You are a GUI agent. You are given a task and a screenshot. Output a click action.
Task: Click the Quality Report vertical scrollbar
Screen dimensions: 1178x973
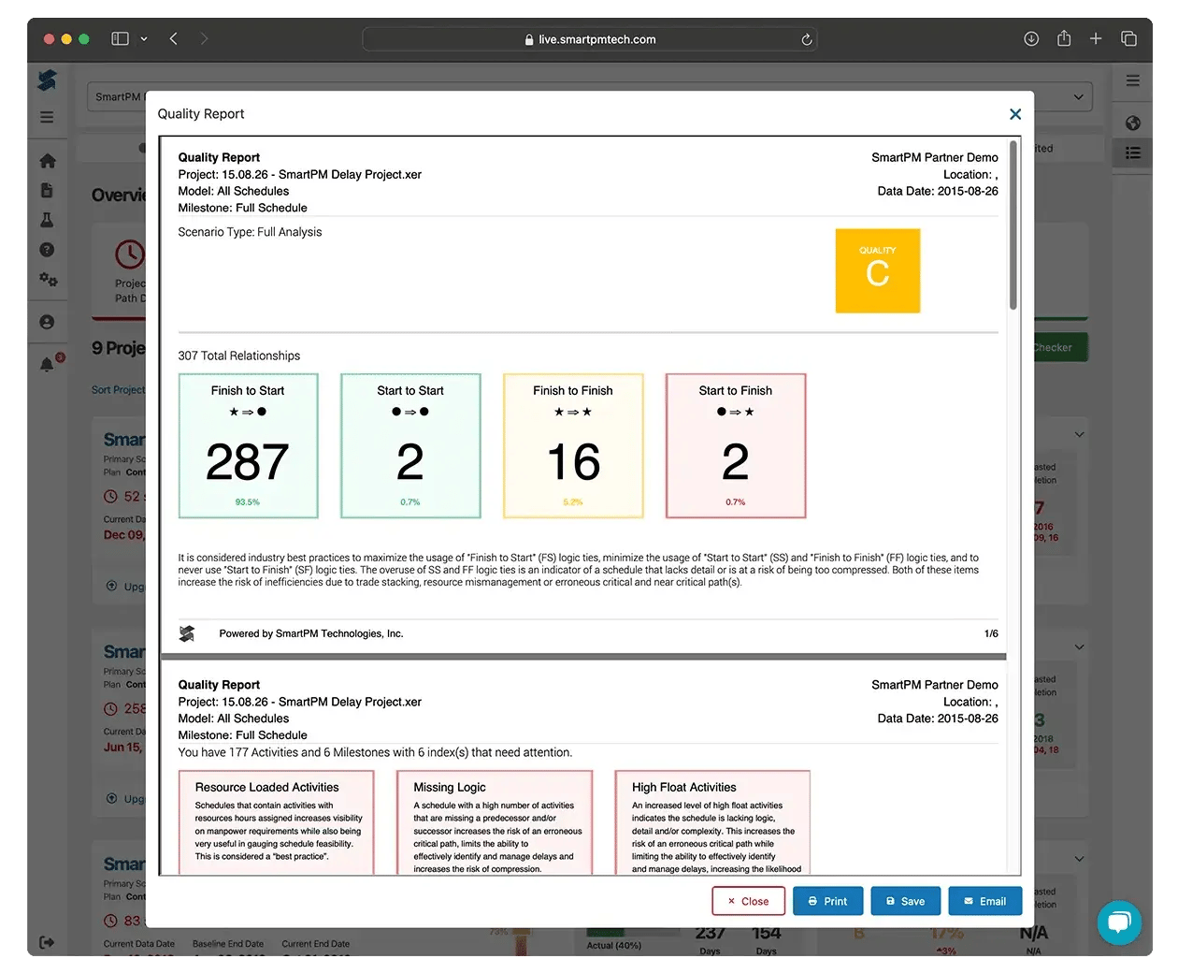(x=1013, y=226)
